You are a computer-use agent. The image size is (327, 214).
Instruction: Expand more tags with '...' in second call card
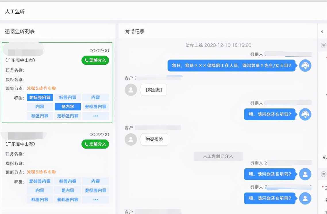click(96, 200)
